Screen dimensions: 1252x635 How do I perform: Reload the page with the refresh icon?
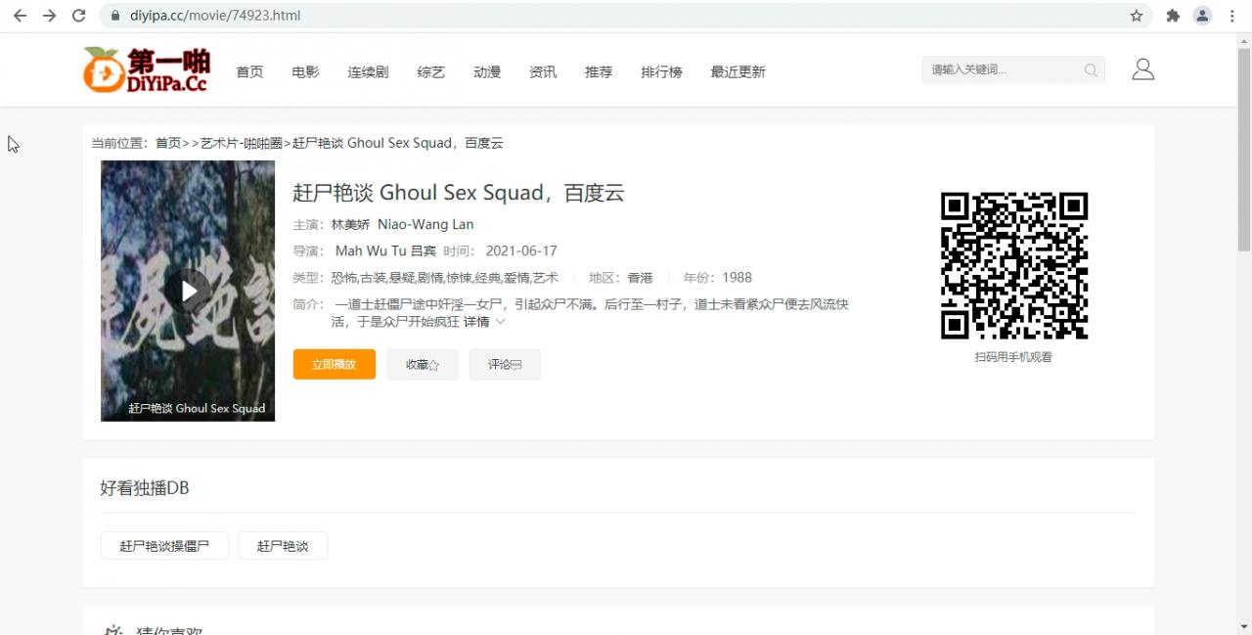click(x=78, y=16)
